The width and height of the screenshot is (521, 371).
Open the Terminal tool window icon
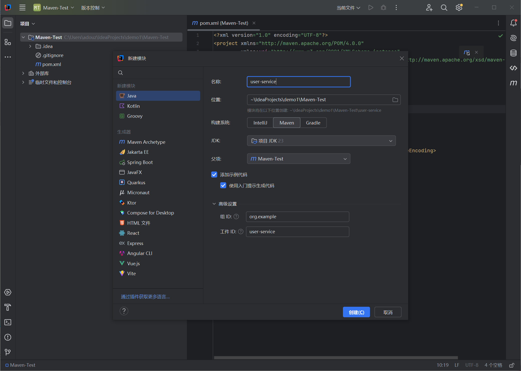(8, 322)
